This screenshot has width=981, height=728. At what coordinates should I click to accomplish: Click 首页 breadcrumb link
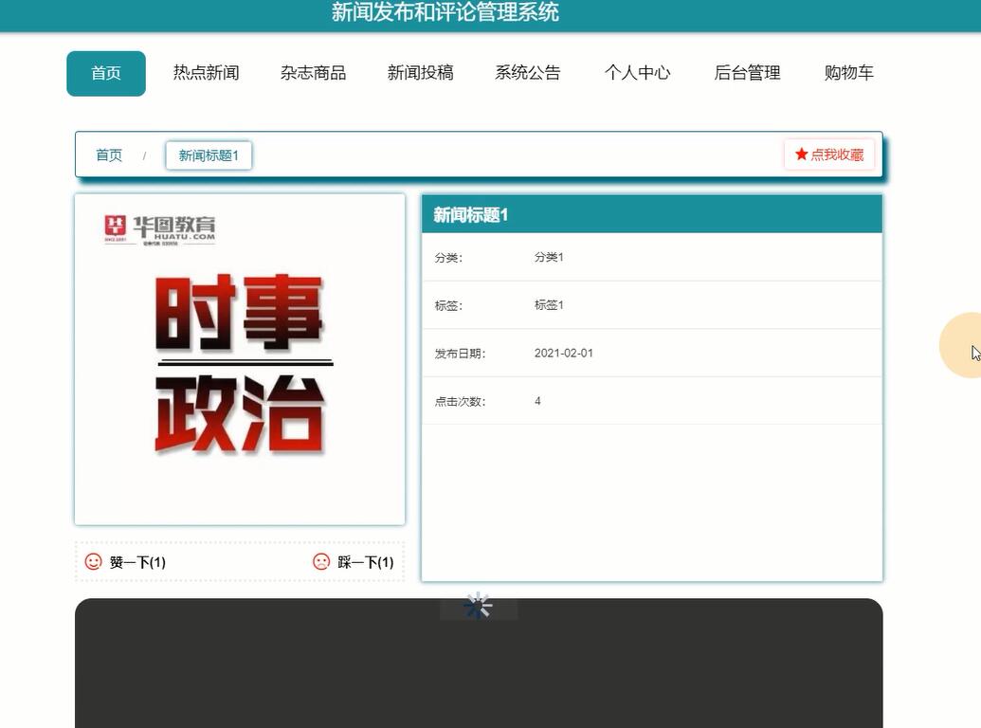109,155
